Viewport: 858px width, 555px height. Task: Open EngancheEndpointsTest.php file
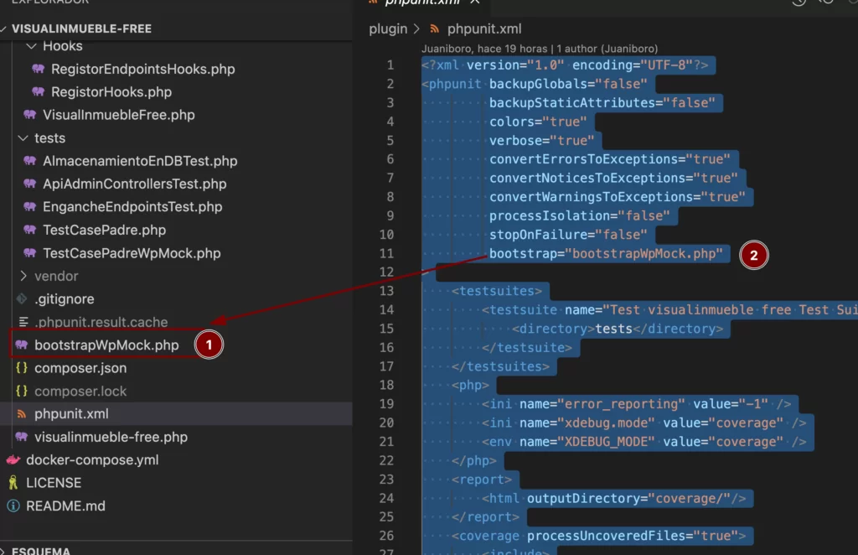(x=132, y=207)
